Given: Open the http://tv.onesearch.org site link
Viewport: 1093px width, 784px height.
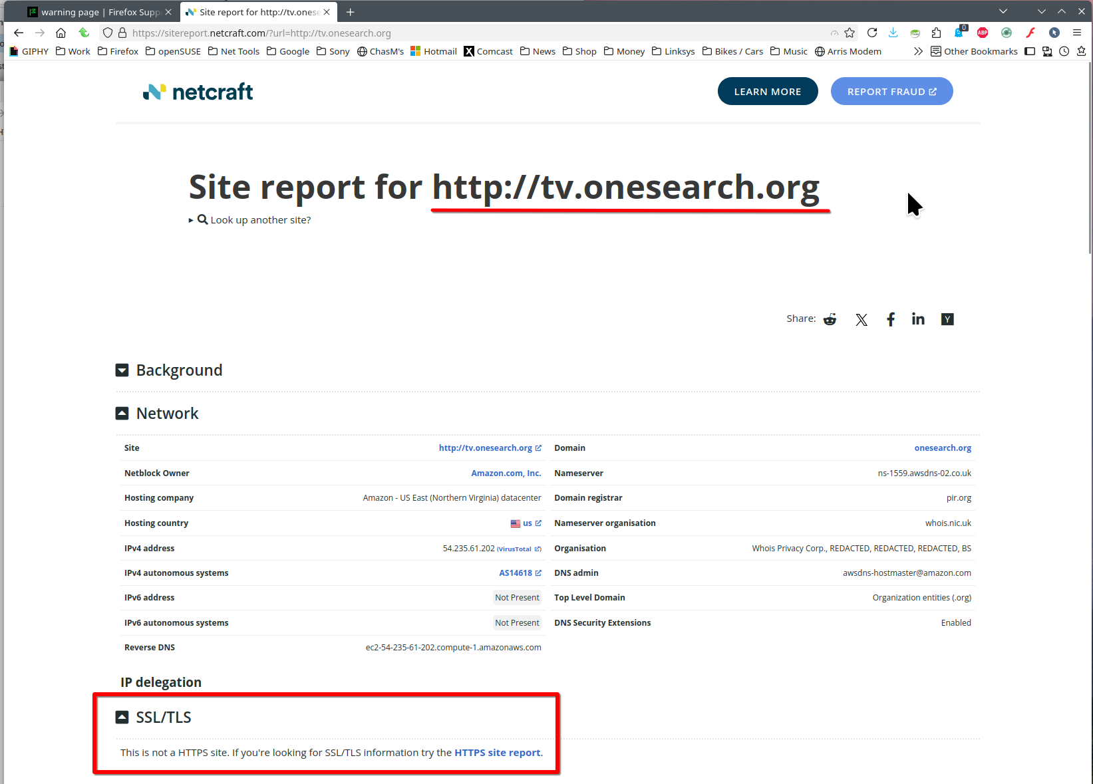Looking at the screenshot, I should pyautogui.click(x=490, y=448).
